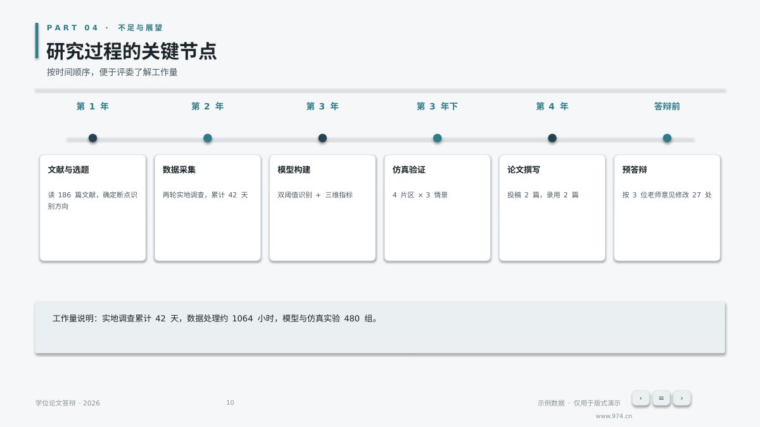Open the 数据采集 card
The width and height of the screenshot is (760, 427).
point(208,207)
